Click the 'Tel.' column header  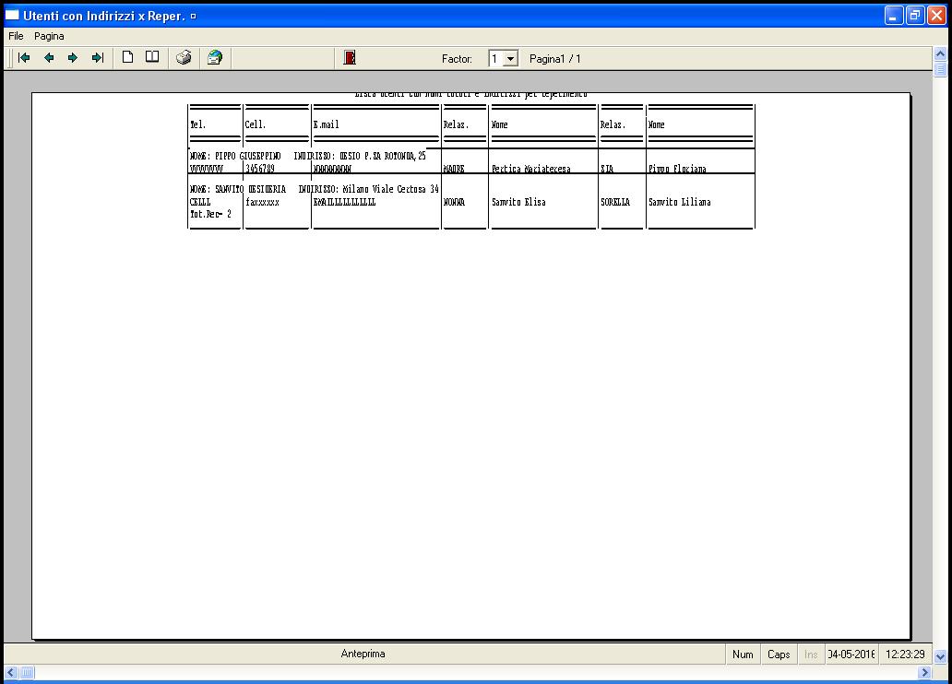198,124
